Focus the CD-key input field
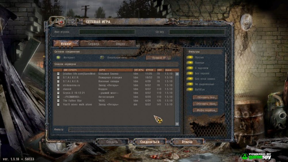Viewport: 288px width, 162px height. [197, 32]
